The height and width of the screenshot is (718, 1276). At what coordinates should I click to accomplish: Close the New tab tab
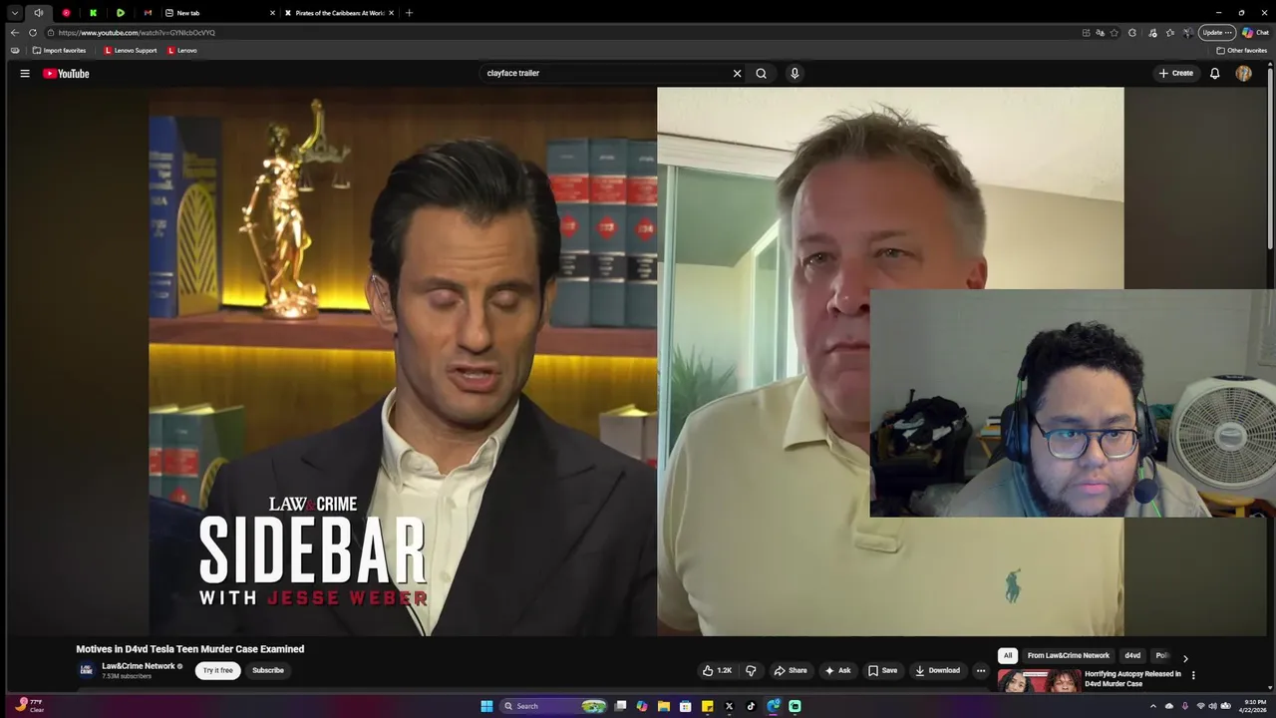272,13
